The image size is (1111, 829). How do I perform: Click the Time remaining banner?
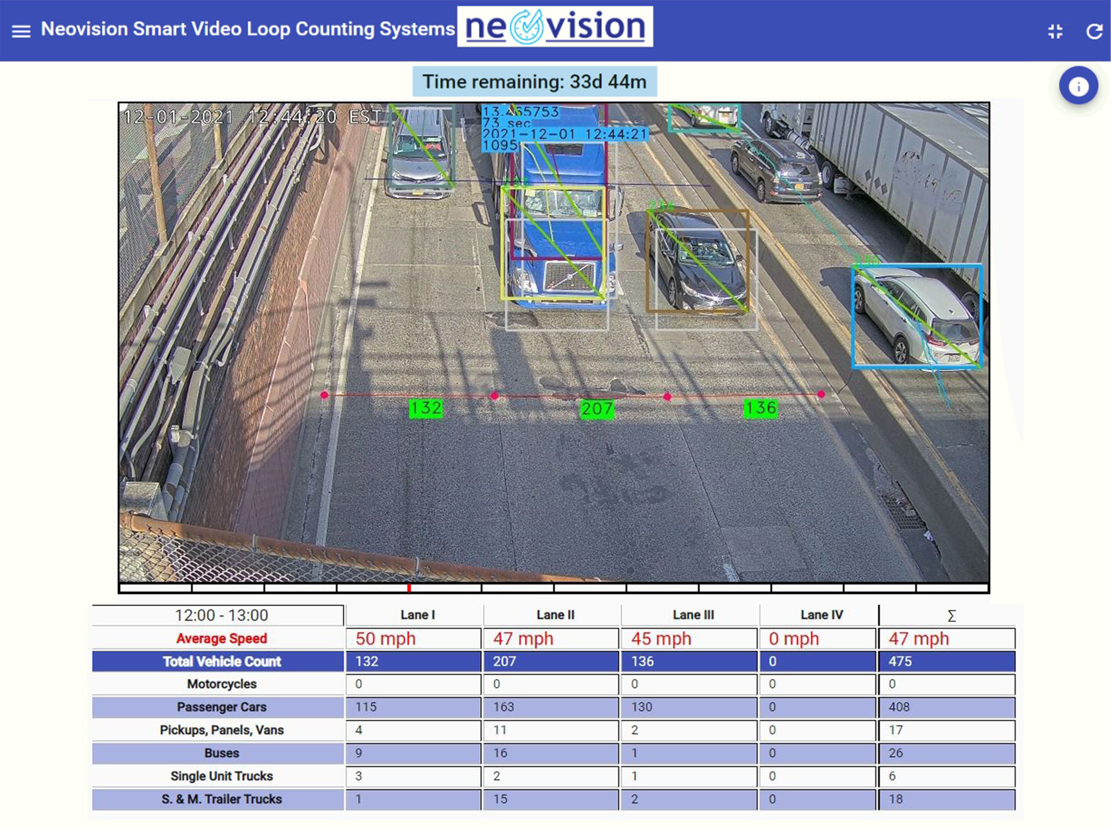click(534, 82)
